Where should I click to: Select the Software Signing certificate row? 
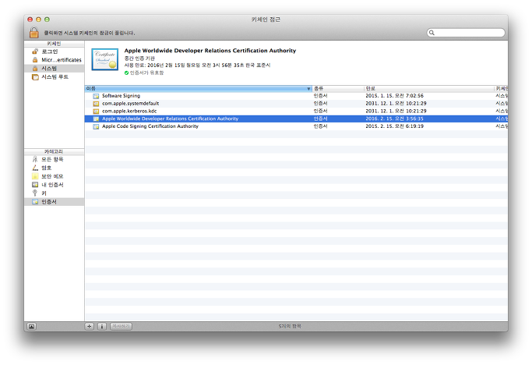click(296, 96)
